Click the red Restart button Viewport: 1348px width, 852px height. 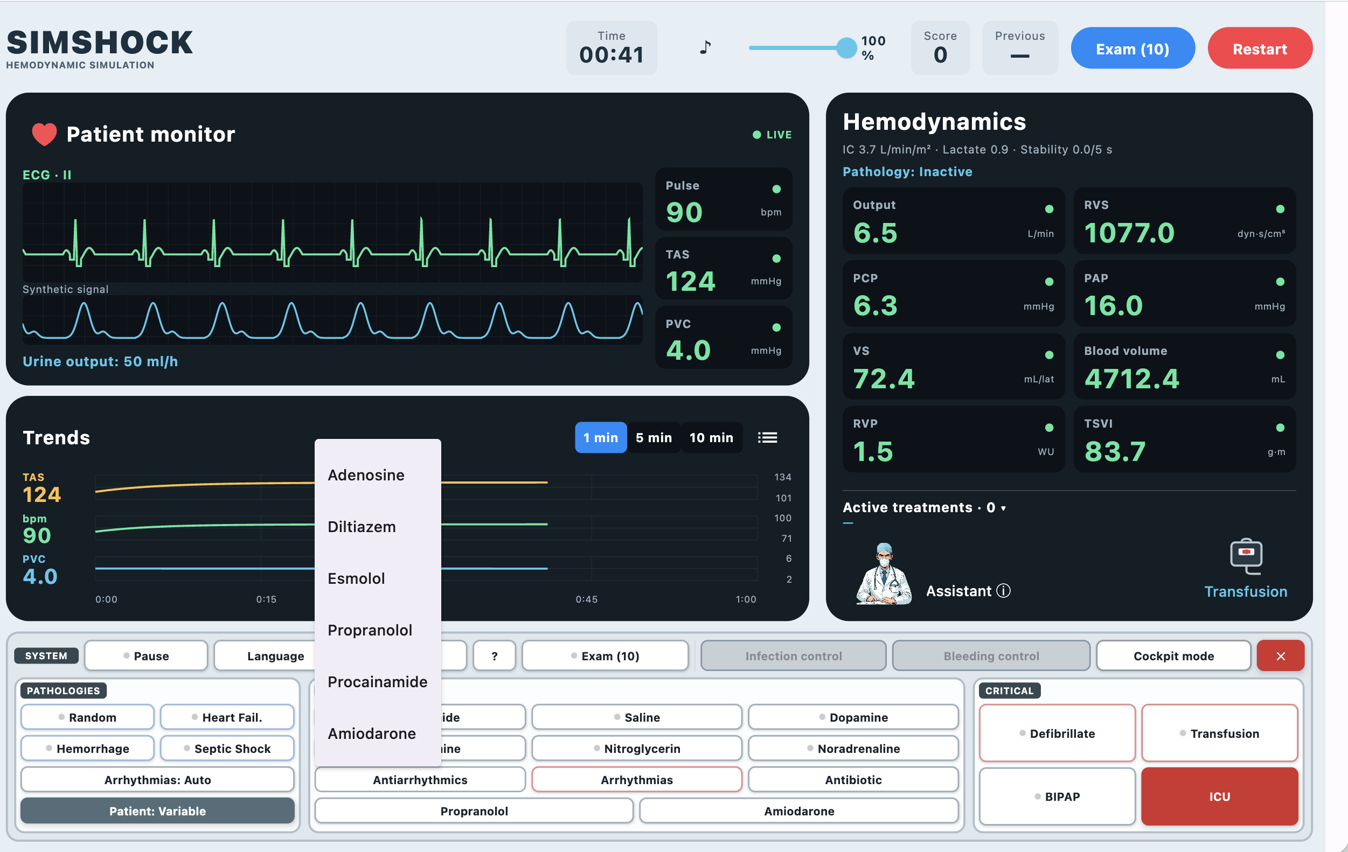tap(1260, 48)
